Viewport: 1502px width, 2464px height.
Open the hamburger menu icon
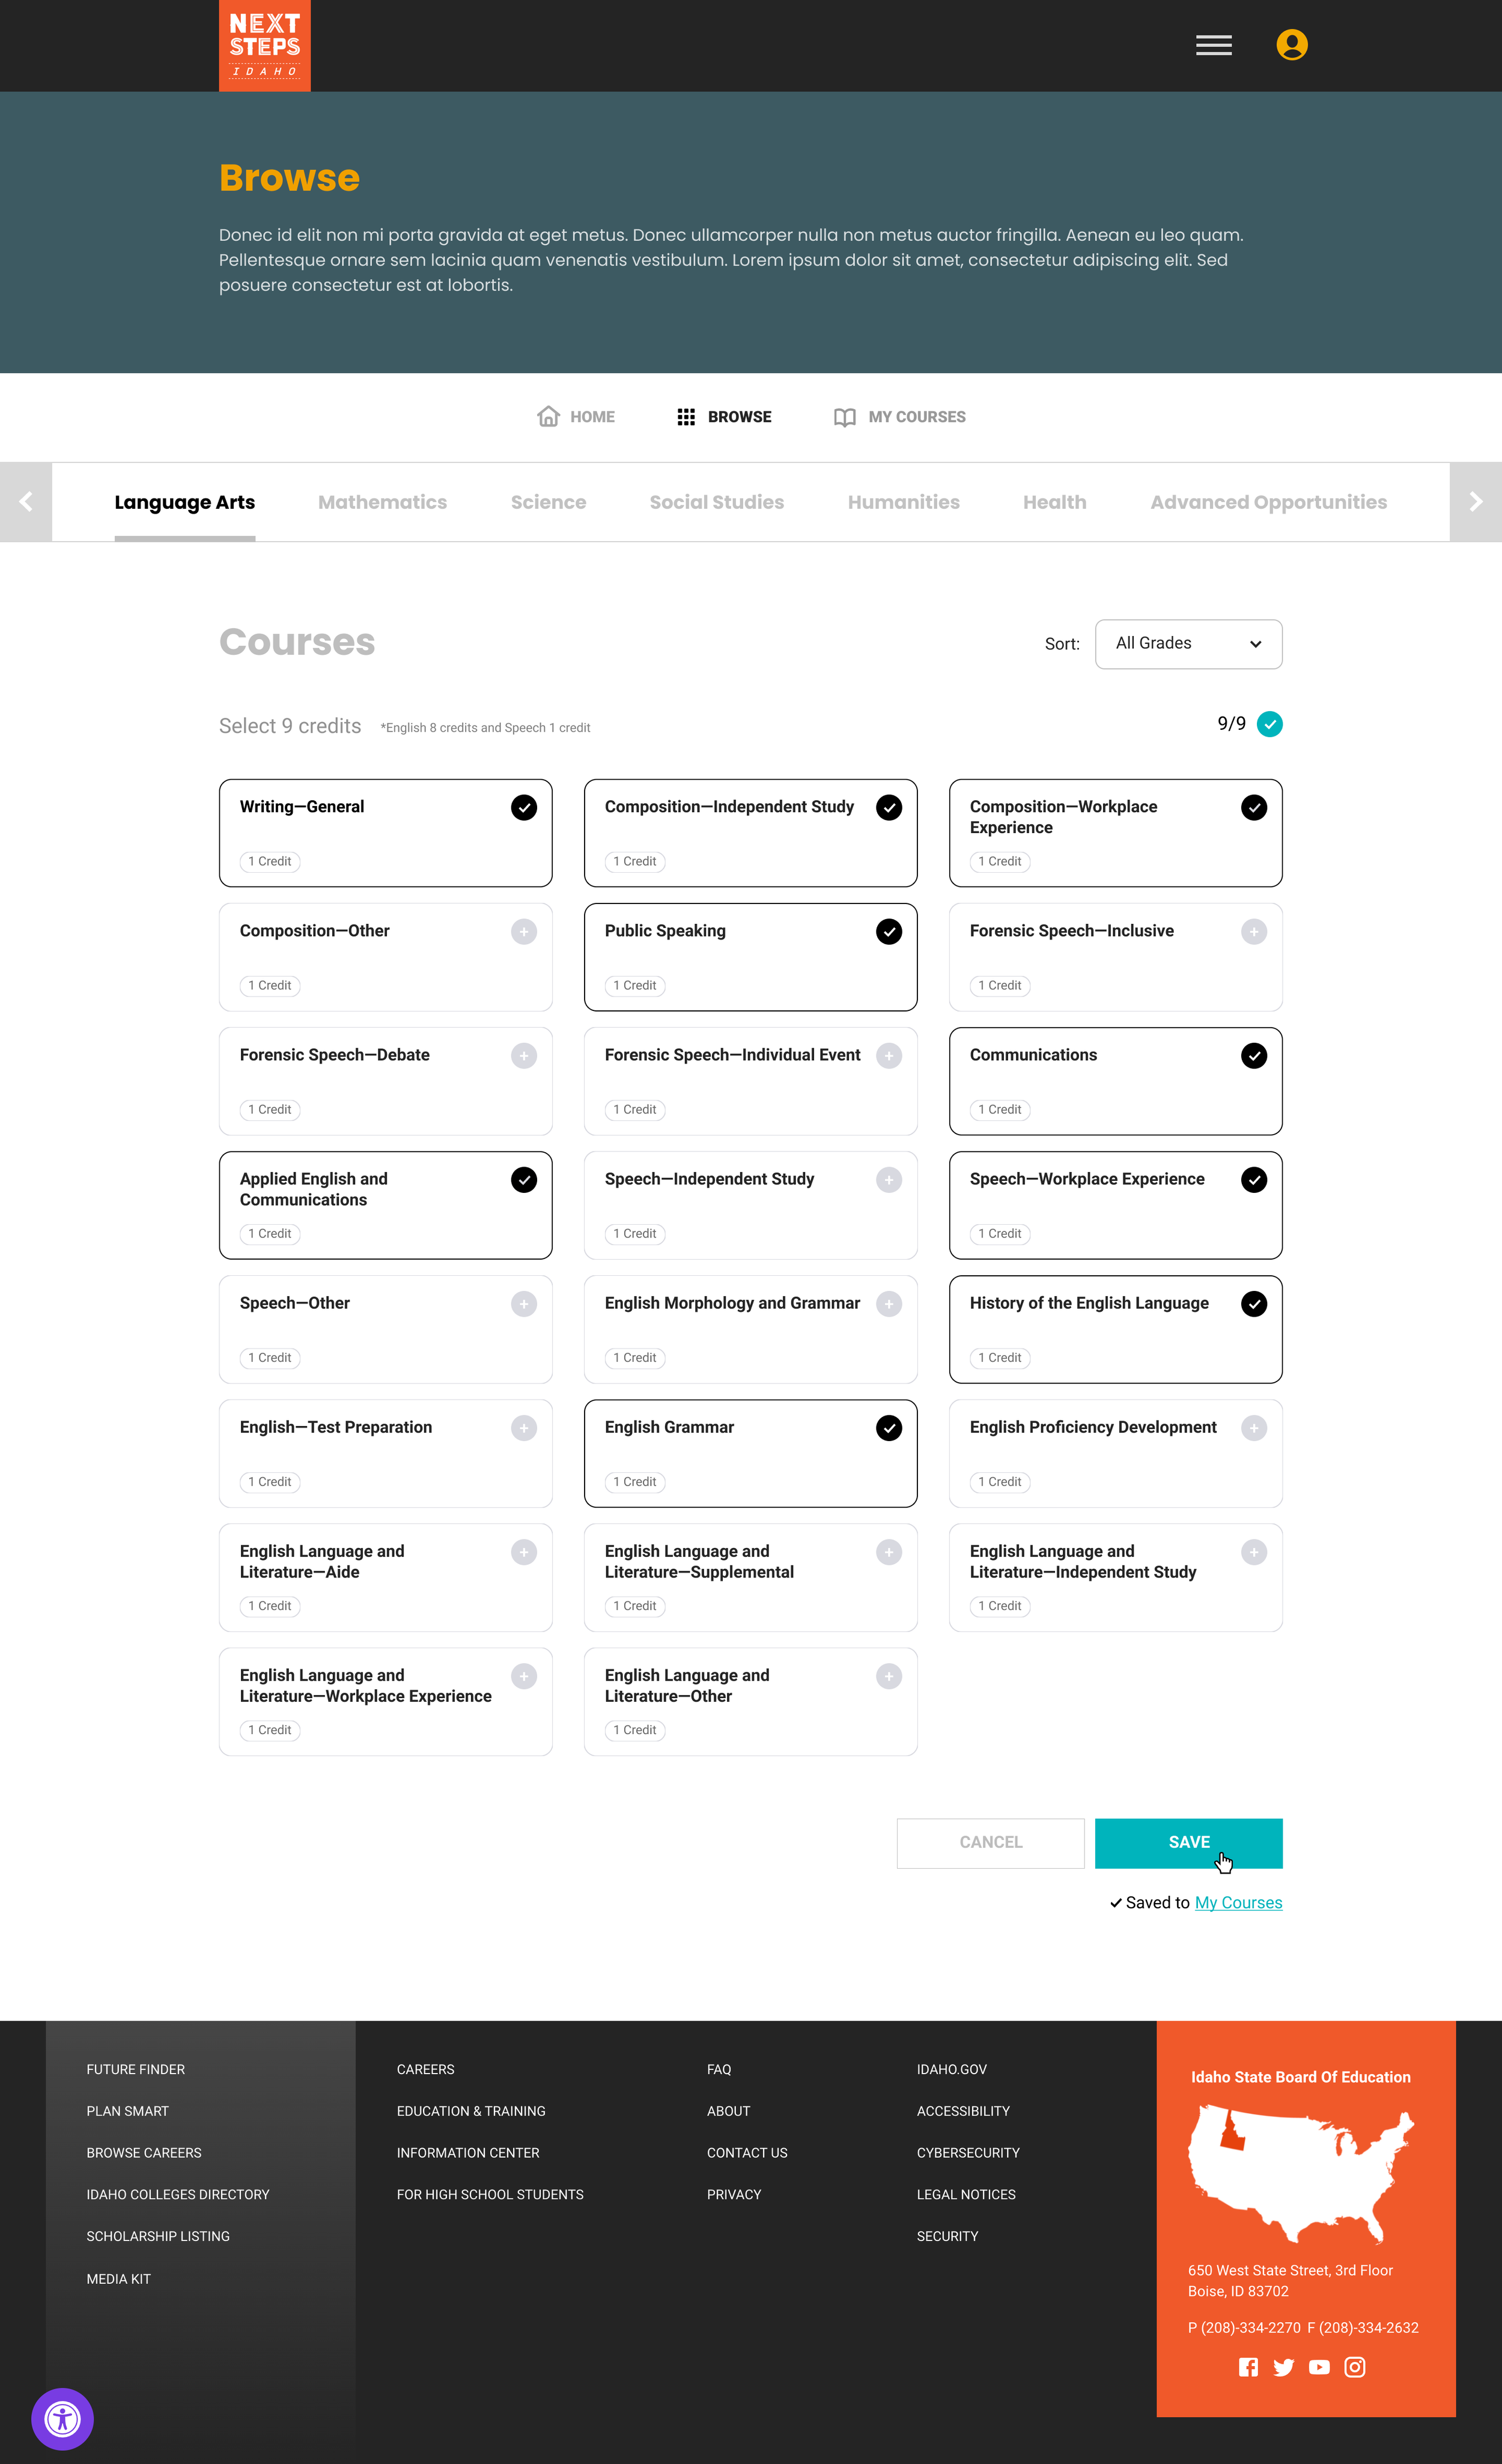tap(1213, 46)
